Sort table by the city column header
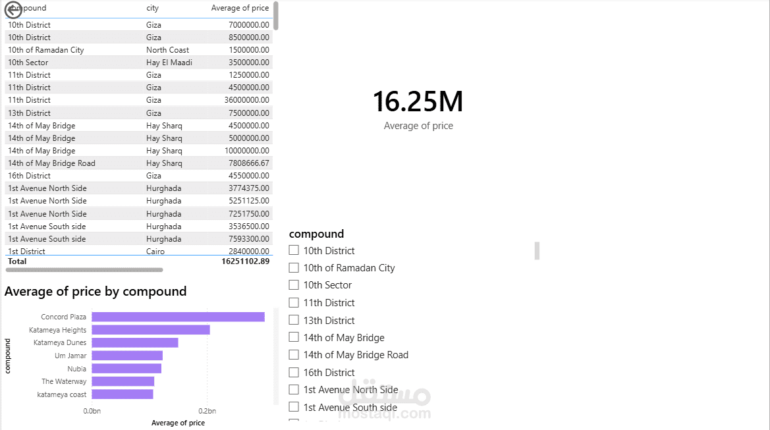 (x=153, y=8)
